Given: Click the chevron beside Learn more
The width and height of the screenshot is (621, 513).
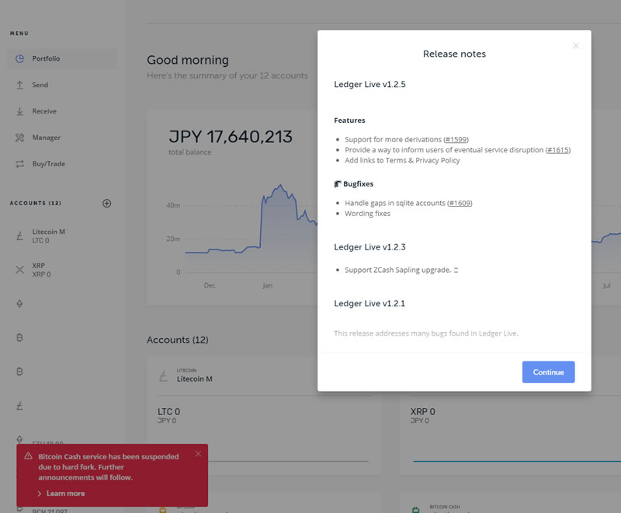Looking at the screenshot, I should coord(40,494).
